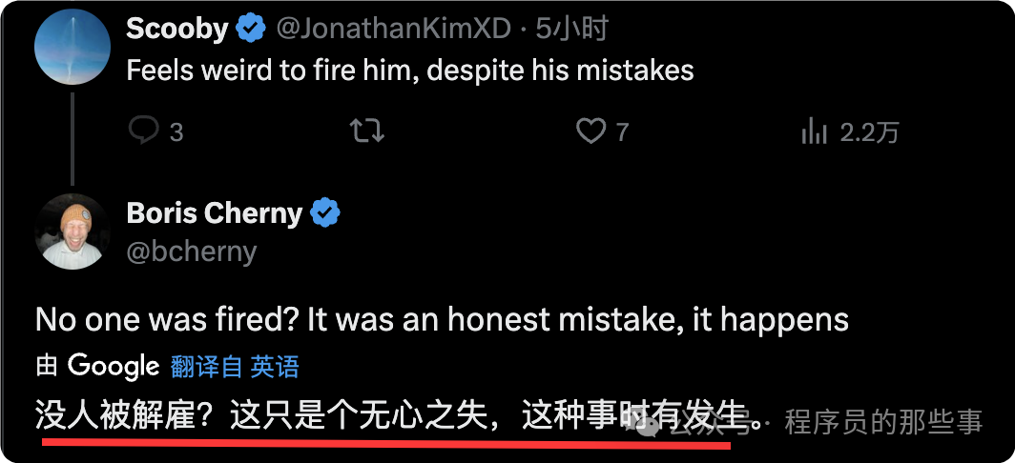Screen dimensions: 1015x463
Task: Click Boris Cherny's blue verified badge
Action: click(325, 213)
